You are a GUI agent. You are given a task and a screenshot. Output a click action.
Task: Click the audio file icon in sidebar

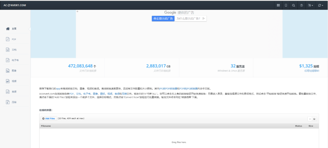click(x=8, y=91)
